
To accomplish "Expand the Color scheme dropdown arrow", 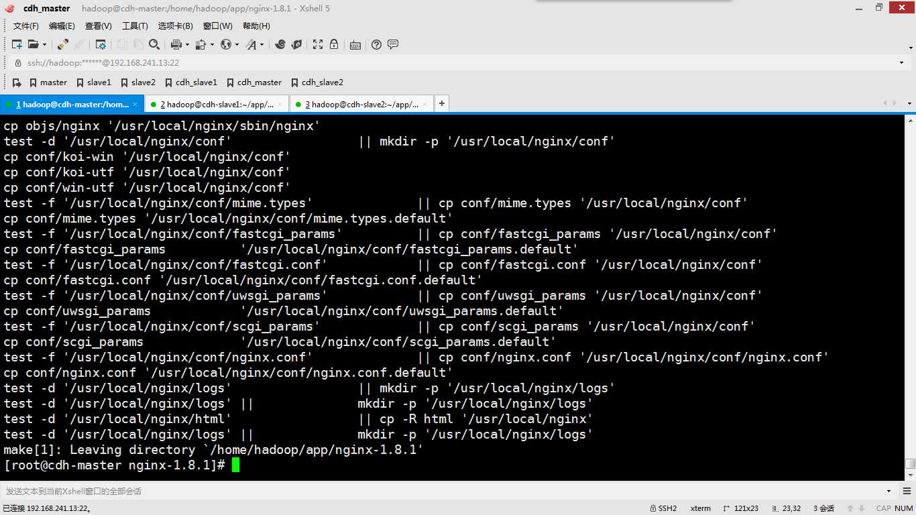I will click(213, 45).
